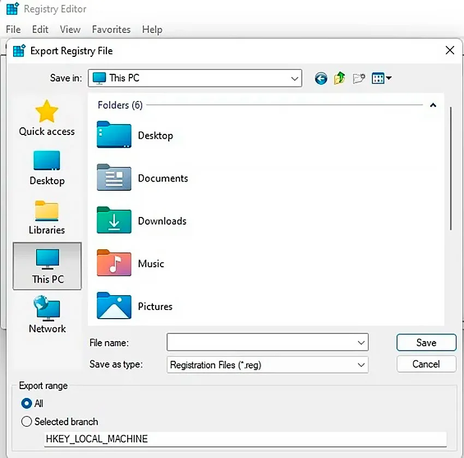464x458 pixels.
Task: Click the selected branch path field
Action: click(245, 439)
